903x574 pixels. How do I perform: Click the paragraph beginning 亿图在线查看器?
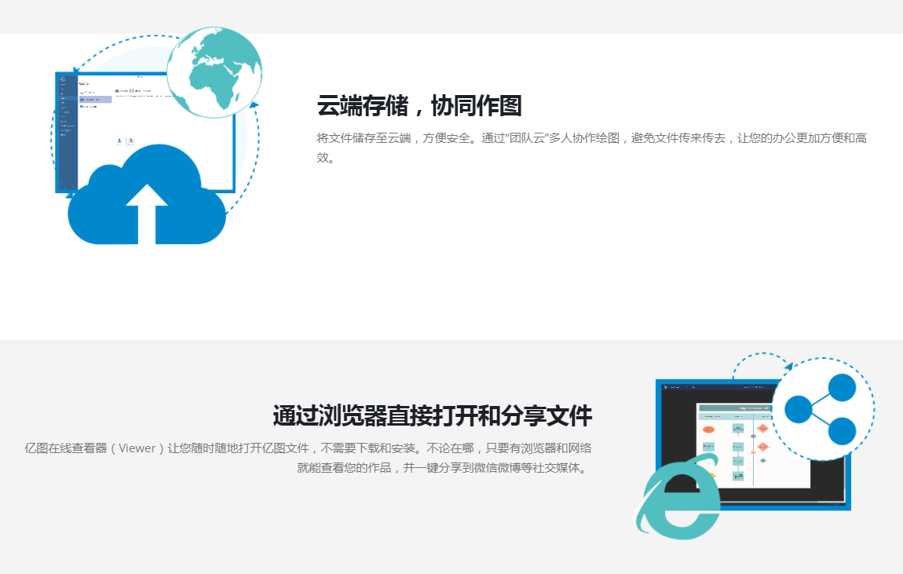[308, 458]
